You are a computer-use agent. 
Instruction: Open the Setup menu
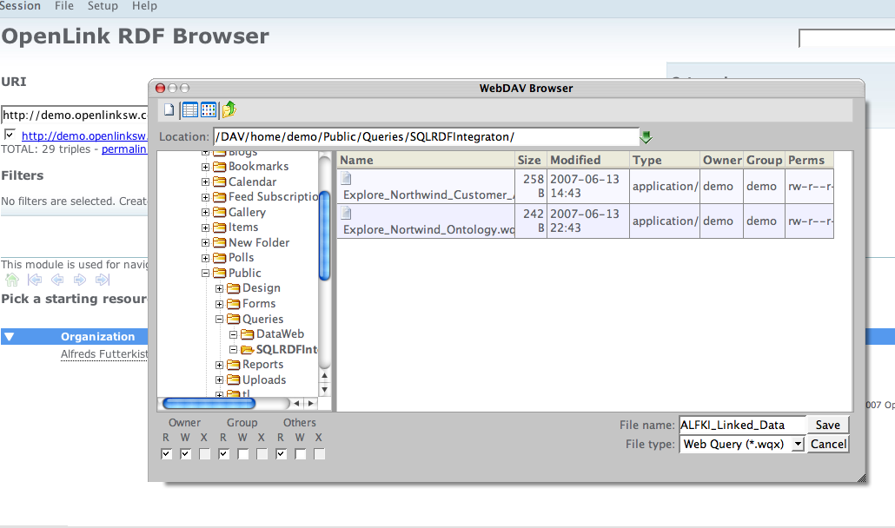click(103, 6)
